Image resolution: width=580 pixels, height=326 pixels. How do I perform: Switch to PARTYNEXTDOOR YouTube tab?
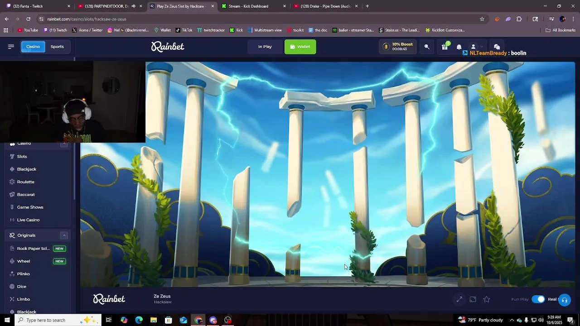point(109,6)
